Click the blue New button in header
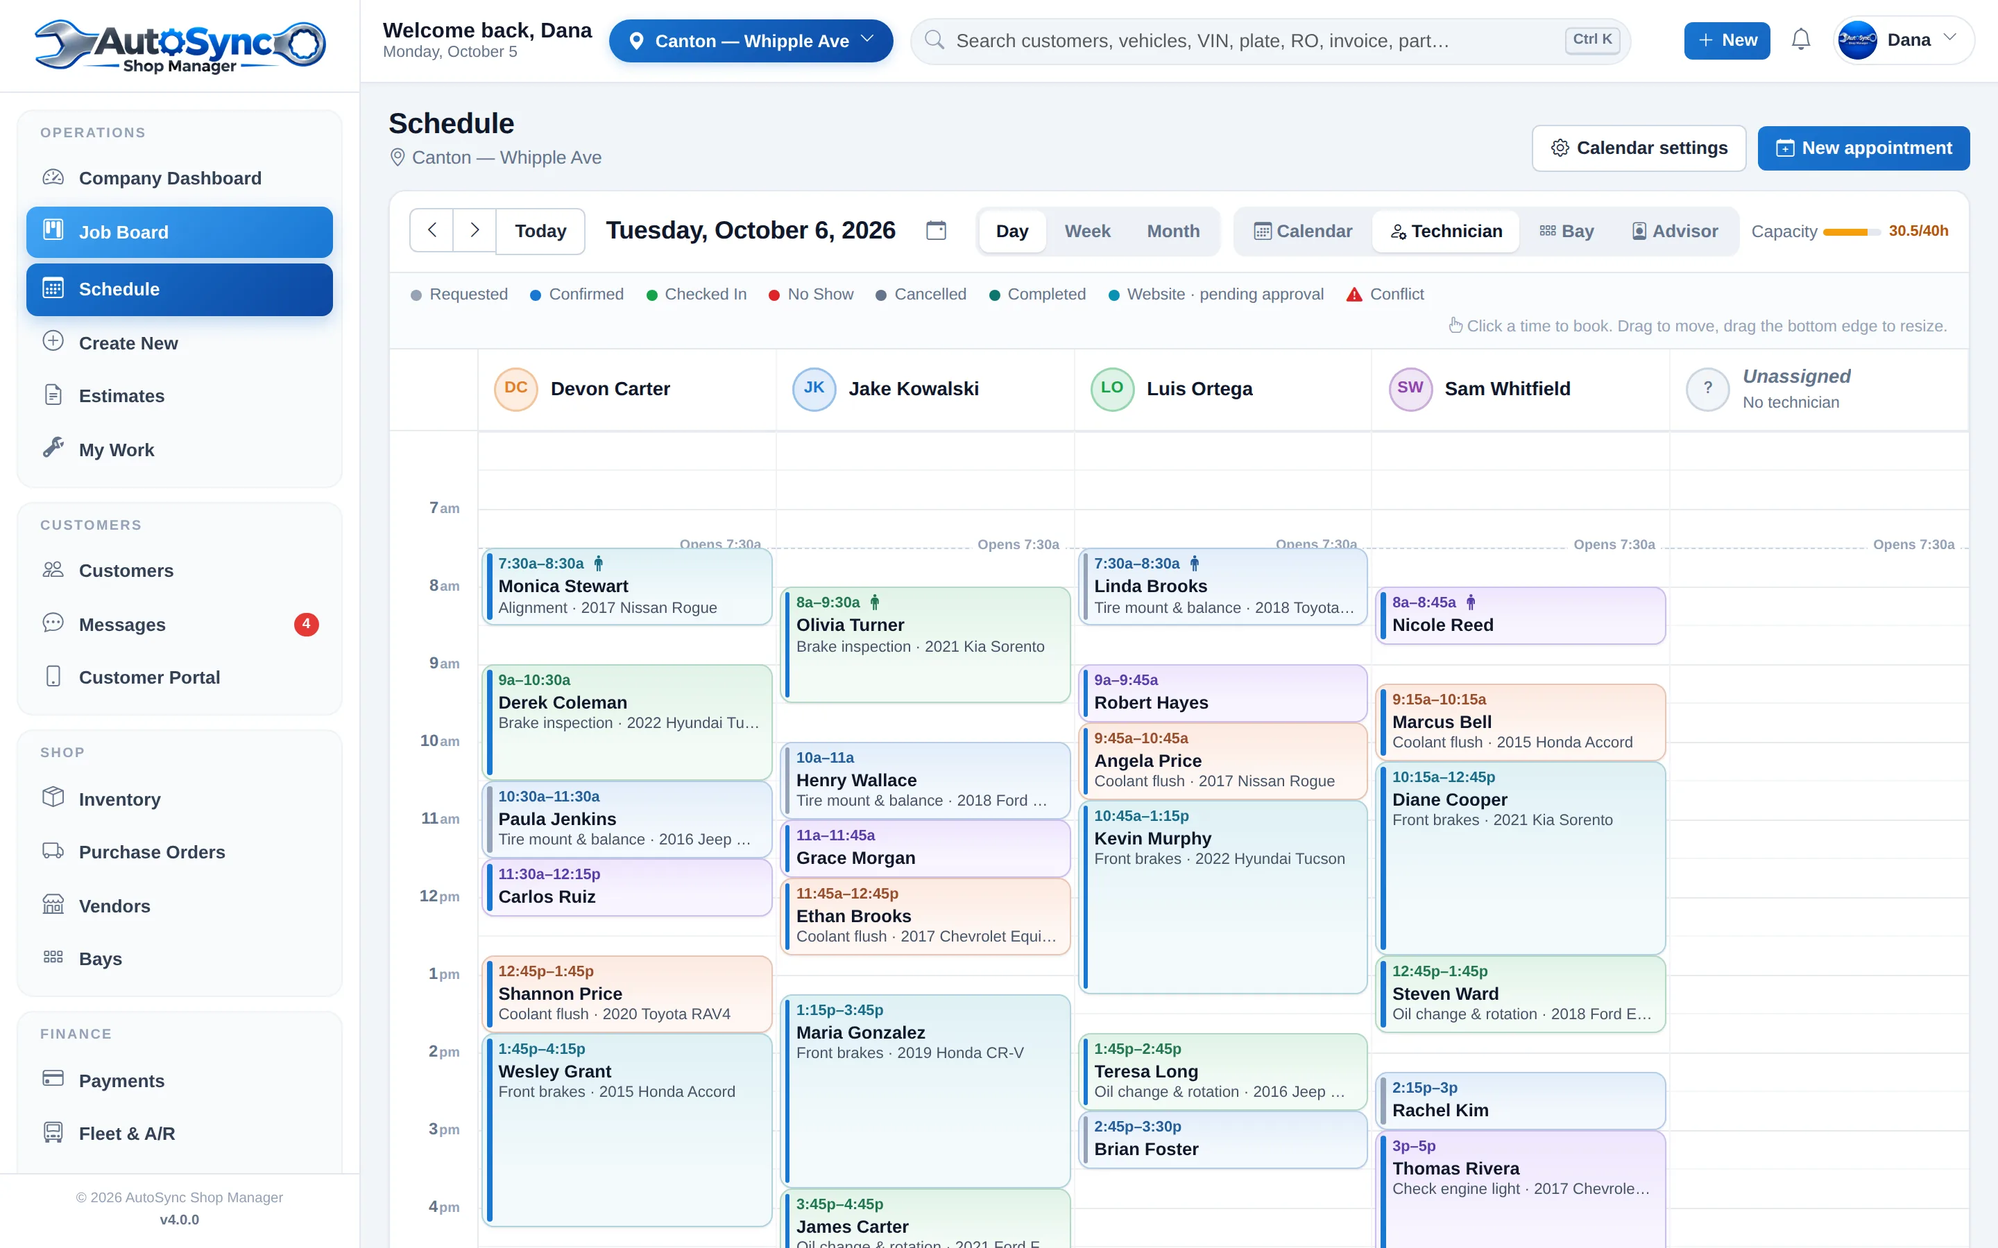The height and width of the screenshot is (1248, 1998). coord(1726,40)
